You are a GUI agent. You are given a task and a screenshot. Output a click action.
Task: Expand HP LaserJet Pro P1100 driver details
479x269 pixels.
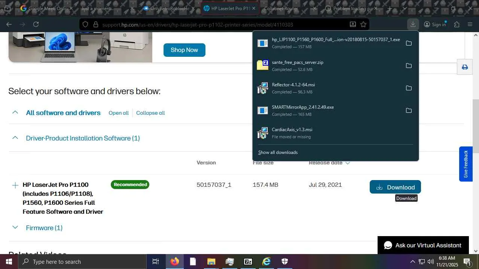(15, 185)
